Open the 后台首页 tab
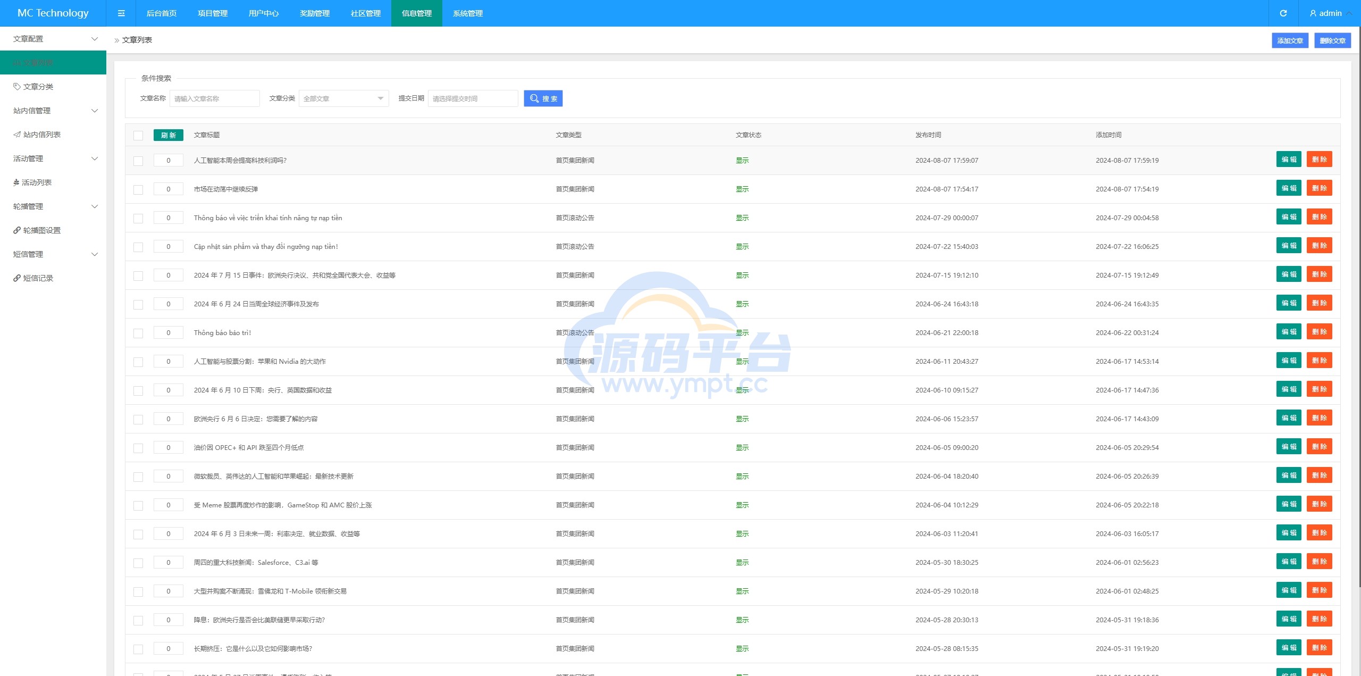The image size is (1361, 676). point(162,13)
